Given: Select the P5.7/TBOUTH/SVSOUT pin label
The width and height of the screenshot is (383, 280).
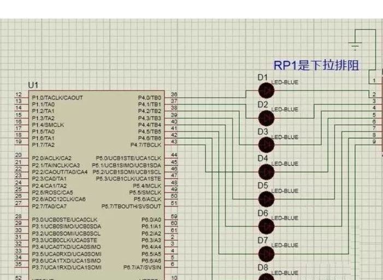Looking at the screenshot, I should pos(131,206).
